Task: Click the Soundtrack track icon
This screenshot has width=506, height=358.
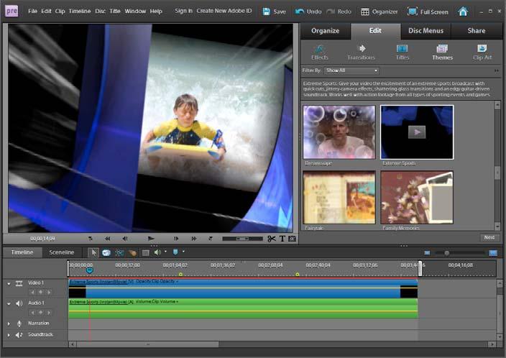Action: (x=19, y=335)
